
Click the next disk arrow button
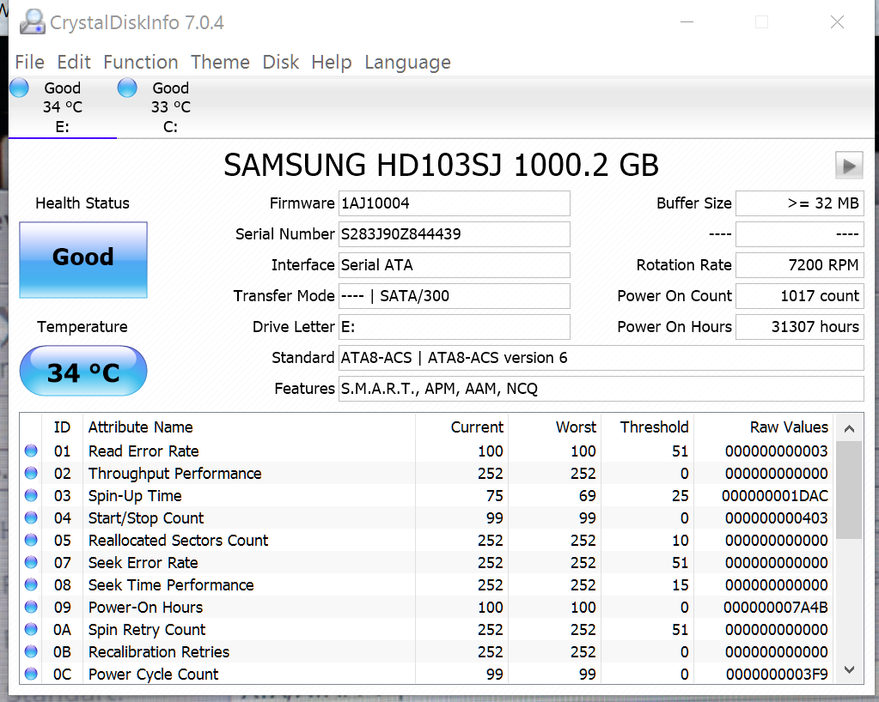849,166
